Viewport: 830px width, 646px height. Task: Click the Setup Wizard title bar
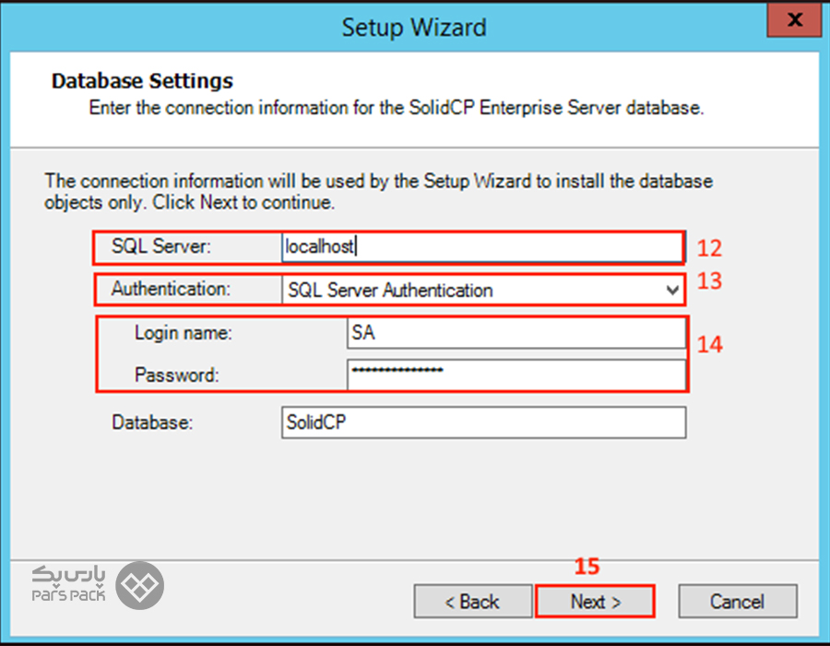coord(414,27)
